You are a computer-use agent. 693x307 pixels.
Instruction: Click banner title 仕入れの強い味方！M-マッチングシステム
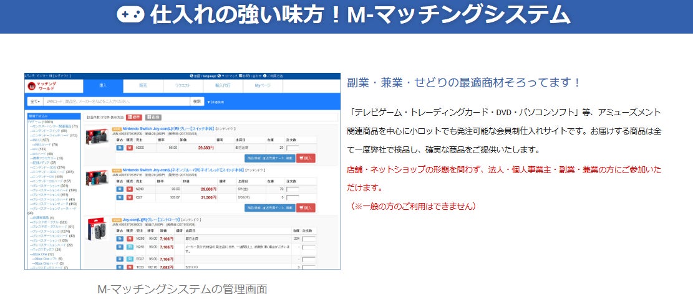360,14
